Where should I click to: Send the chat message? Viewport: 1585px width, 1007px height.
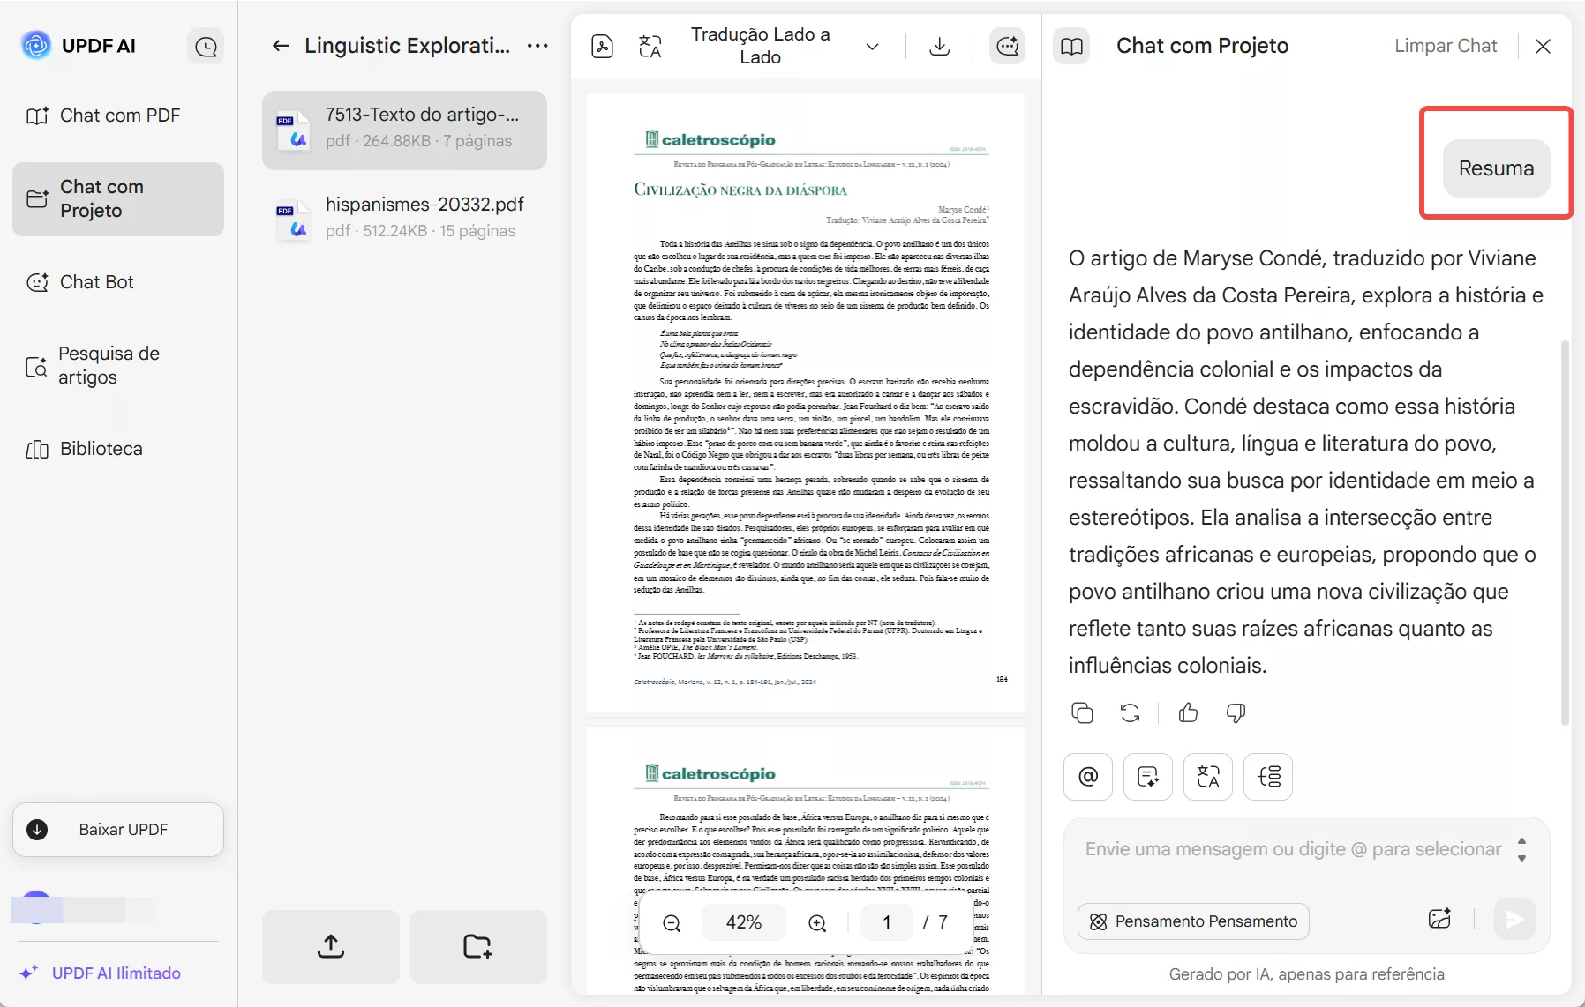click(1515, 920)
